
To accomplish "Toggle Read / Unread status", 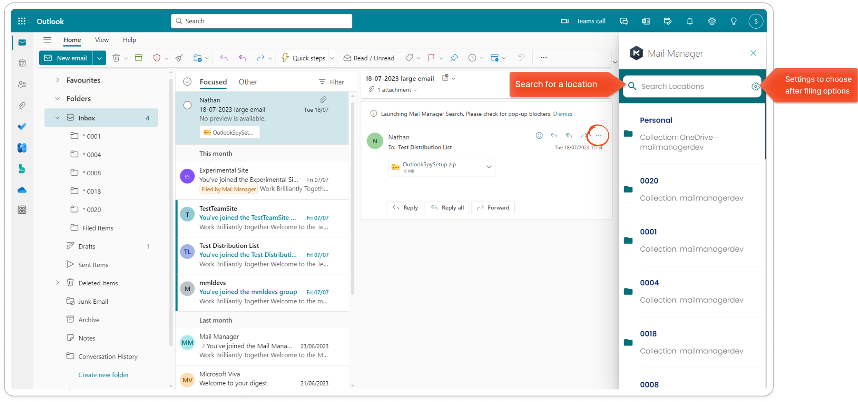I will 369,58.
